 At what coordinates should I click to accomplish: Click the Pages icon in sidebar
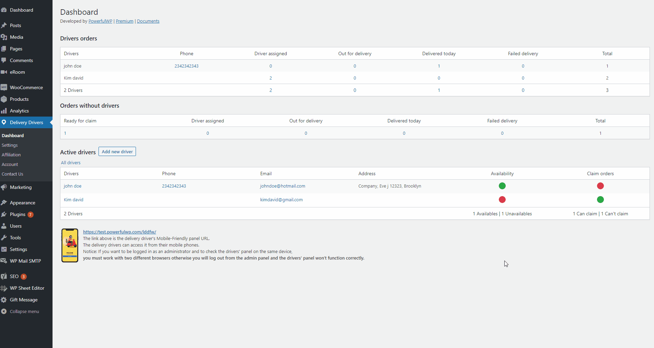pyautogui.click(x=4, y=49)
